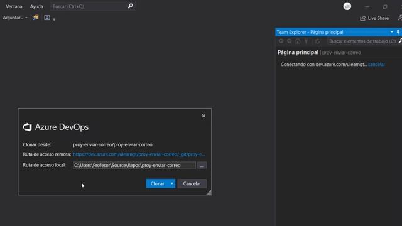
Task: Click the user account avatar
Action: click(347, 6)
